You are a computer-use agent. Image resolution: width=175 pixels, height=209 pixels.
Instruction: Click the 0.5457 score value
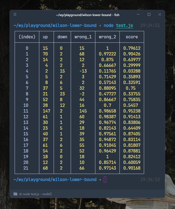pos(132,105)
